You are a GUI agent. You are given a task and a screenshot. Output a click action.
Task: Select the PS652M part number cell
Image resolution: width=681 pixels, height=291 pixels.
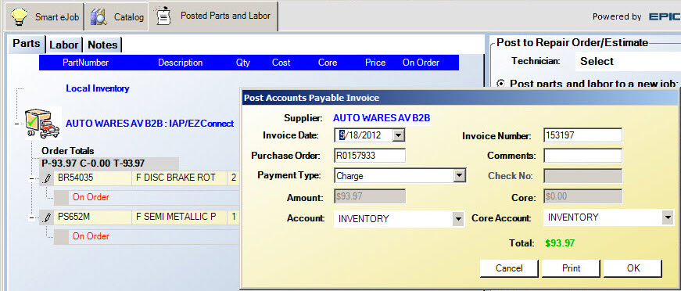[x=92, y=217]
